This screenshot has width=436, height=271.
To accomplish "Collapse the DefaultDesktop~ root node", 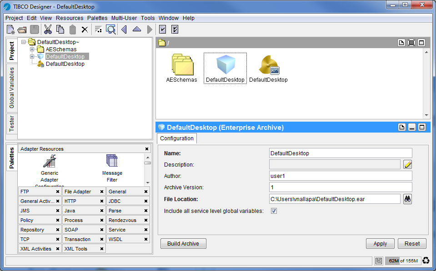I will 24,42.
